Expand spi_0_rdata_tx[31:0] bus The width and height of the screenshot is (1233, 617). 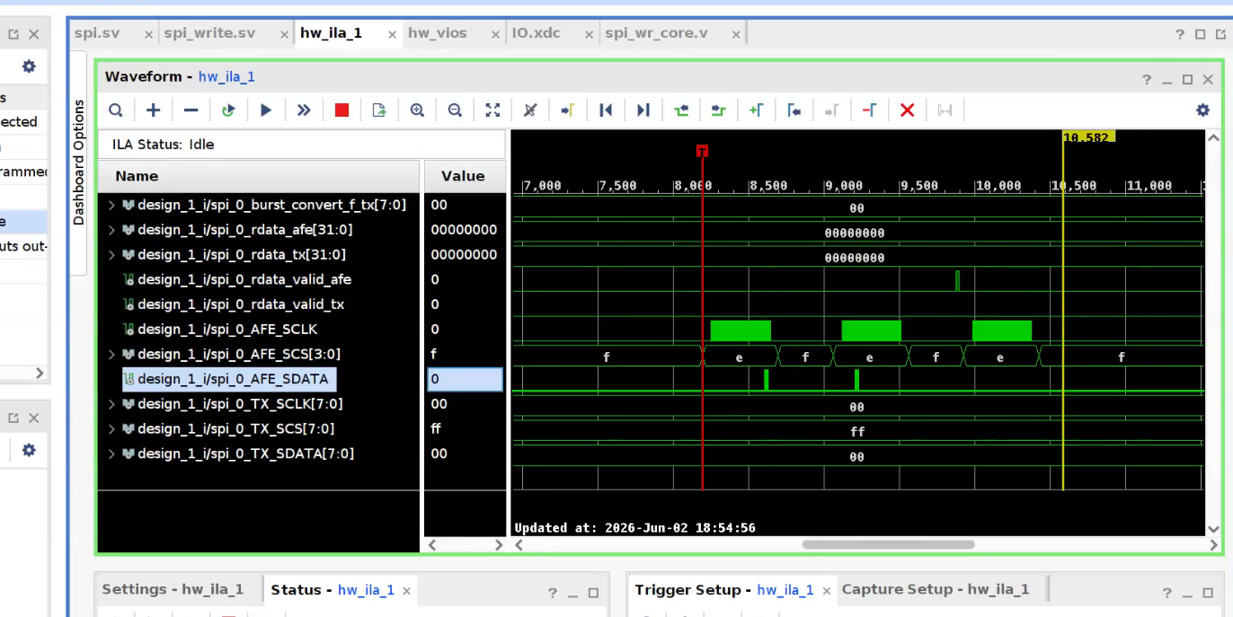tap(111, 255)
